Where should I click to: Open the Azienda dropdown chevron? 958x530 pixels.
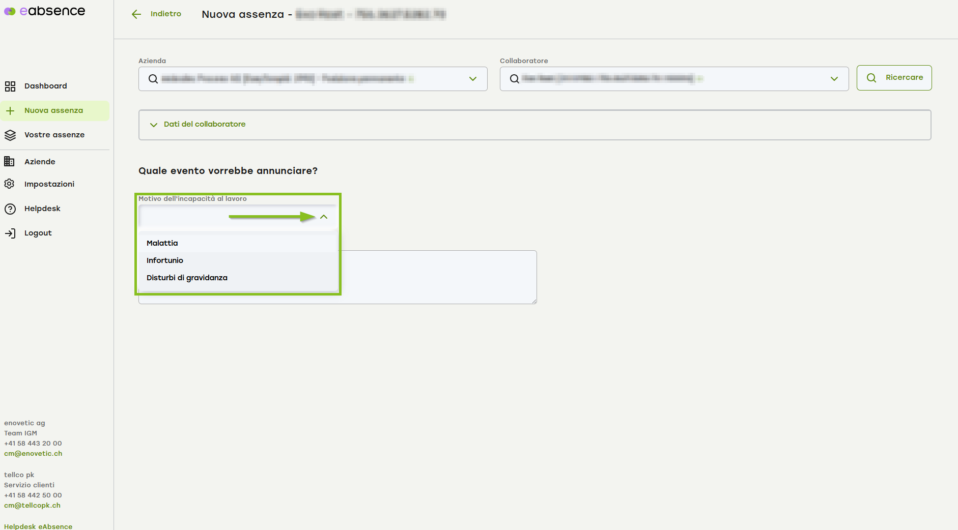click(472, 79)
